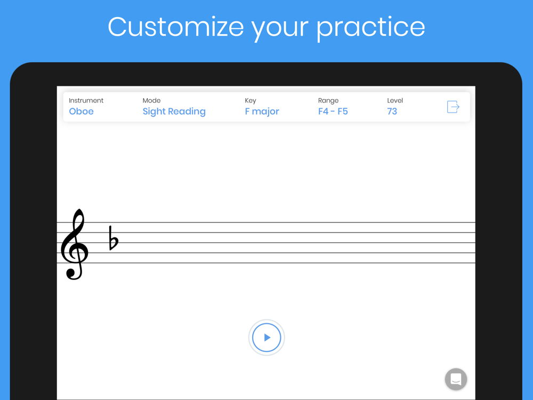Open the chat support bubble icon

click(456, 379)
